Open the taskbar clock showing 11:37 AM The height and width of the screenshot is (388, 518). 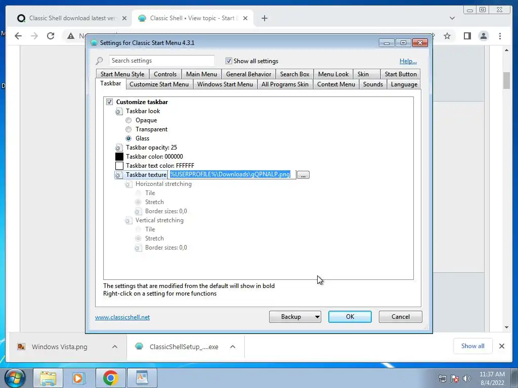492,378
